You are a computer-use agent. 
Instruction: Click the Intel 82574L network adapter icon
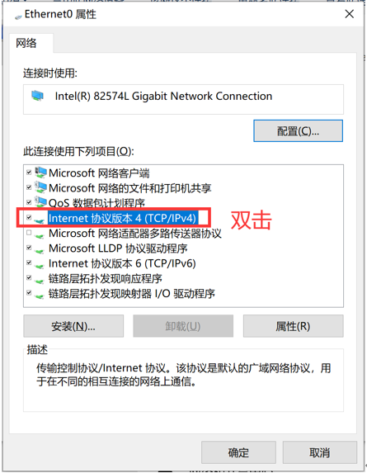coord(37,96)
